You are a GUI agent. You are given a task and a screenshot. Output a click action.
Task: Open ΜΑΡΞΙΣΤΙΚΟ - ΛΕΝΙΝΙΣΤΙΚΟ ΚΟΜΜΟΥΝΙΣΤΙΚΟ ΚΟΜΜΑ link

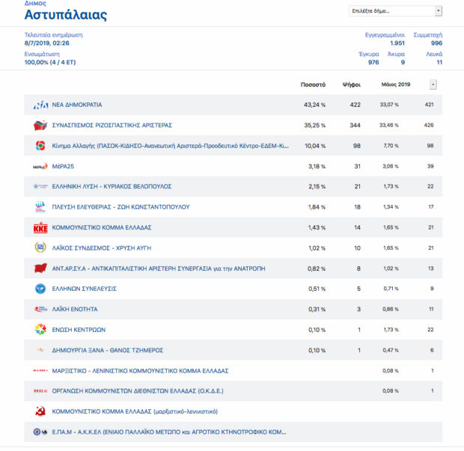[140, 370]
